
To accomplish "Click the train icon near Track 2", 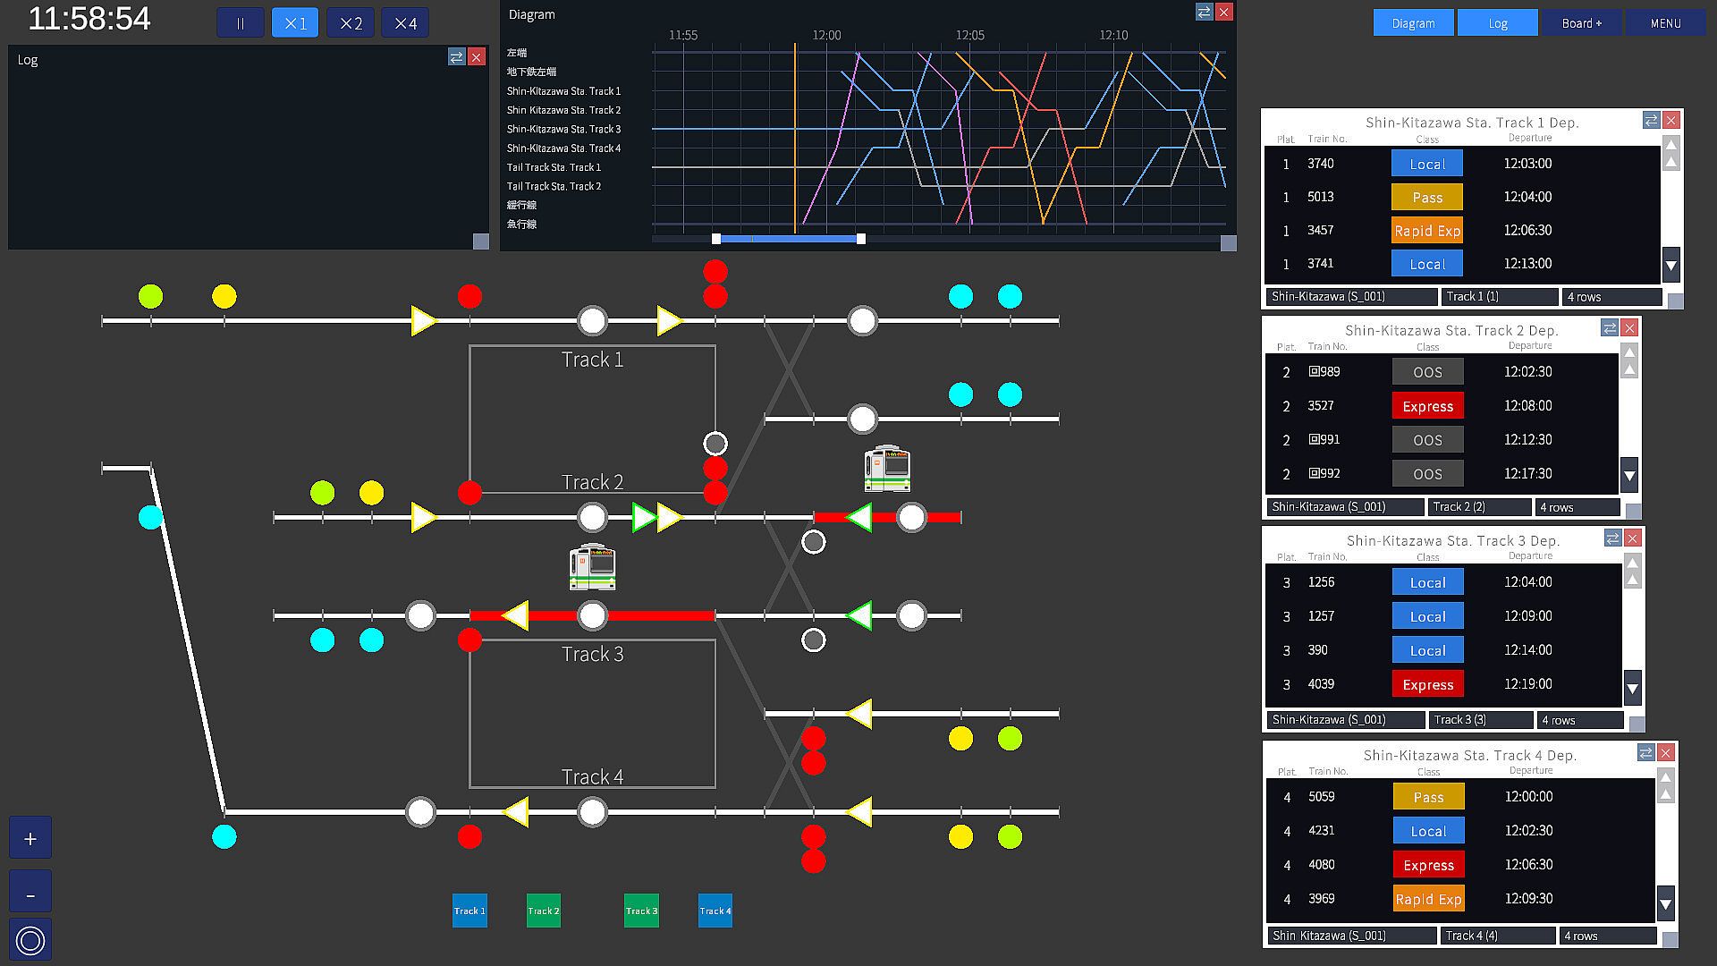I will pos(887,469).
